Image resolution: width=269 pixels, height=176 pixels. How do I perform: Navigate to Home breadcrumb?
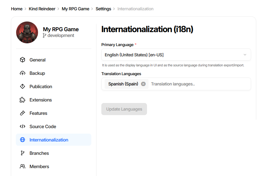point(17,9)
